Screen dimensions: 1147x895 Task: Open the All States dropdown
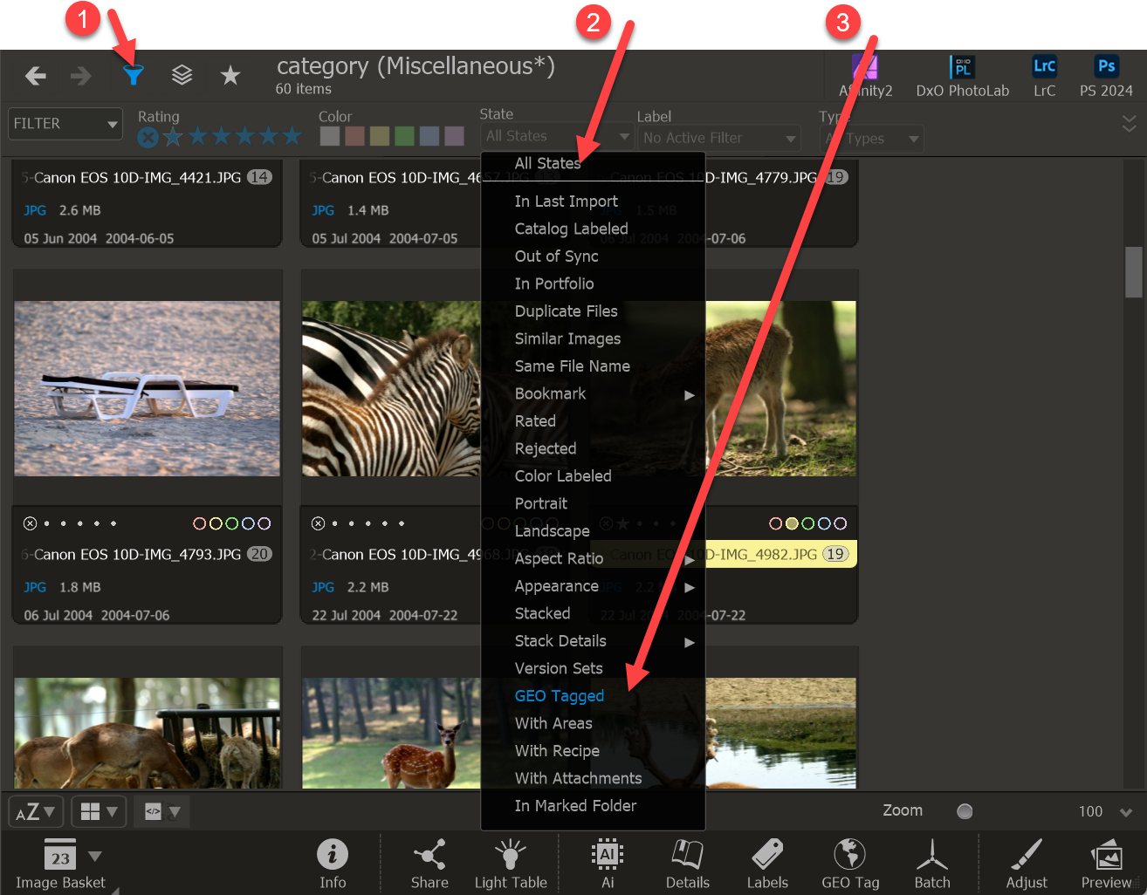pyautogui.click(x=557, y=136)
